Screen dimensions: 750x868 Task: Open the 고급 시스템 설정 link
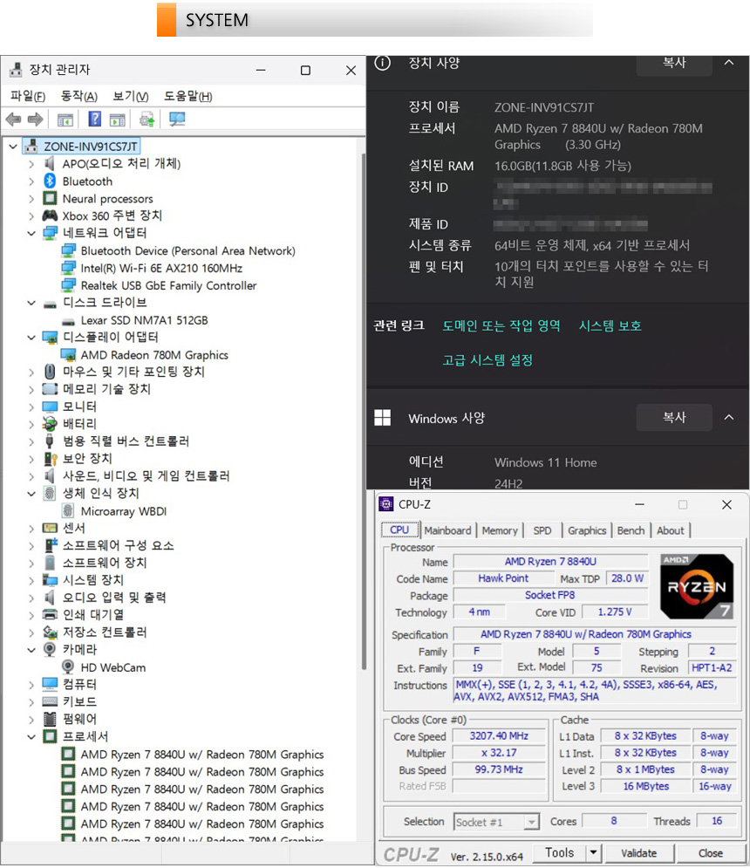tap(487, 359)
